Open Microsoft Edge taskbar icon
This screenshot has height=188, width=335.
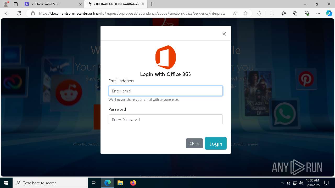[108, 183]
